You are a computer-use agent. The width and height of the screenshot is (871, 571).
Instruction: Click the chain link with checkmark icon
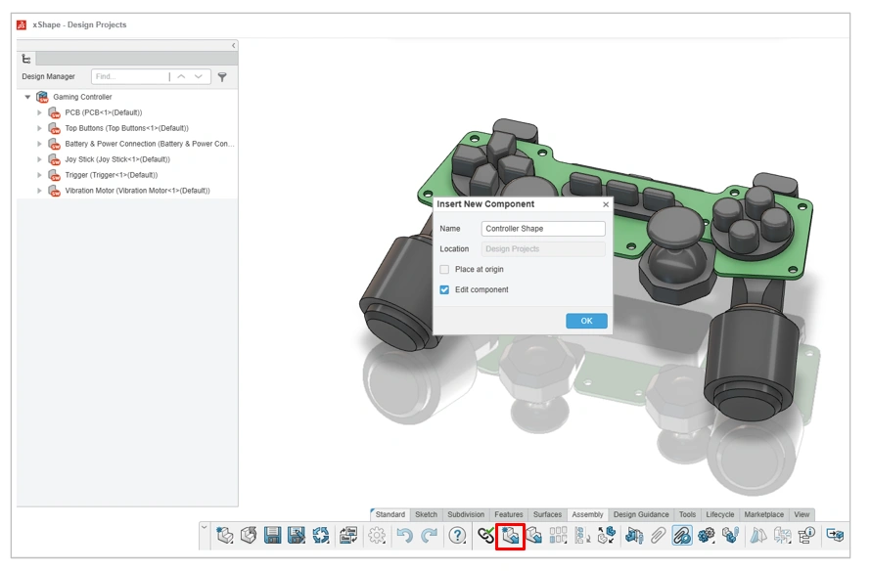pos(486,536)
